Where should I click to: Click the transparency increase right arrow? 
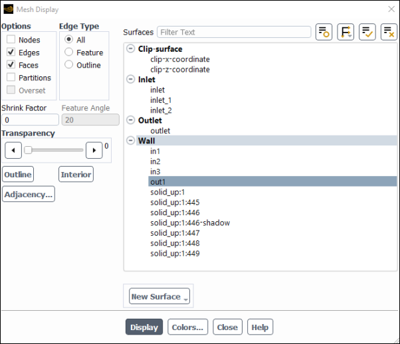point(94,150)
